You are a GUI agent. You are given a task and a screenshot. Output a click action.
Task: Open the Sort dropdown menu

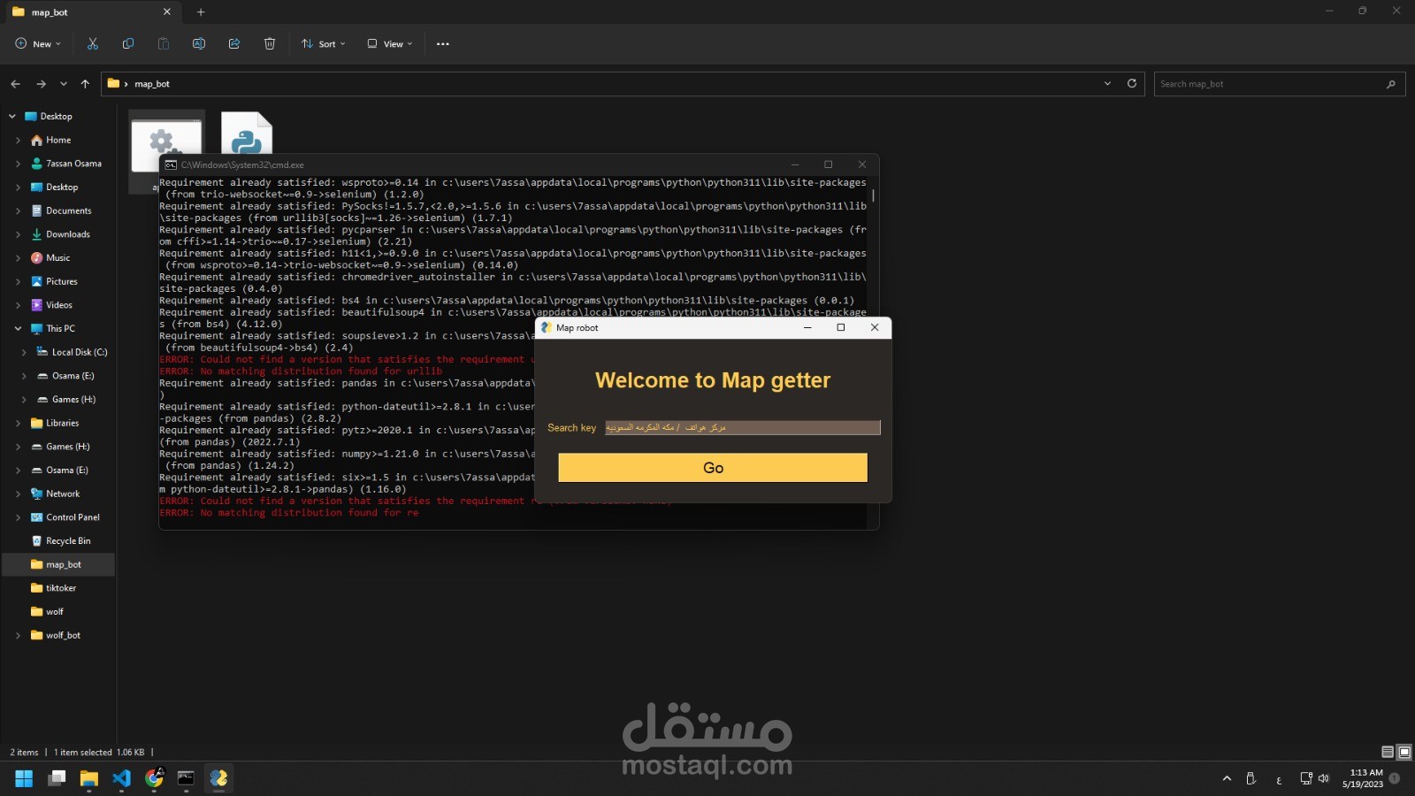pyautogui.click(x=323, y=43)
